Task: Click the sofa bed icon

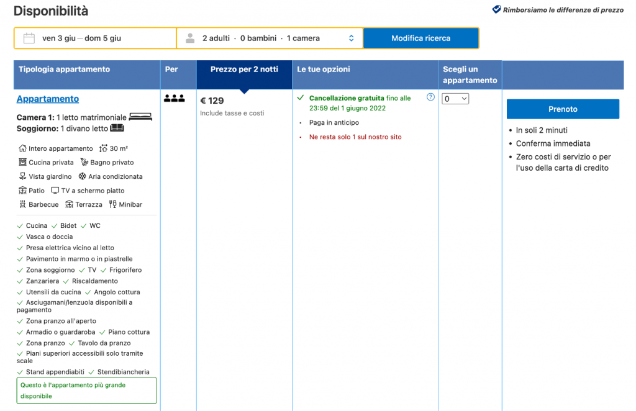Action: (117, 129)
